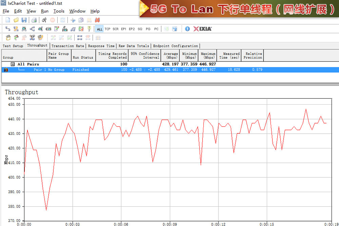Toggle the ALL filter button
Screen dimensions: 339x226
tap(99, 29)
